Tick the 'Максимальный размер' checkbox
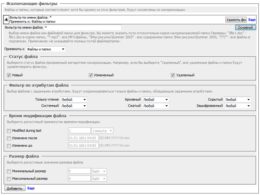 pyautogui.click(x=9, y=178)
